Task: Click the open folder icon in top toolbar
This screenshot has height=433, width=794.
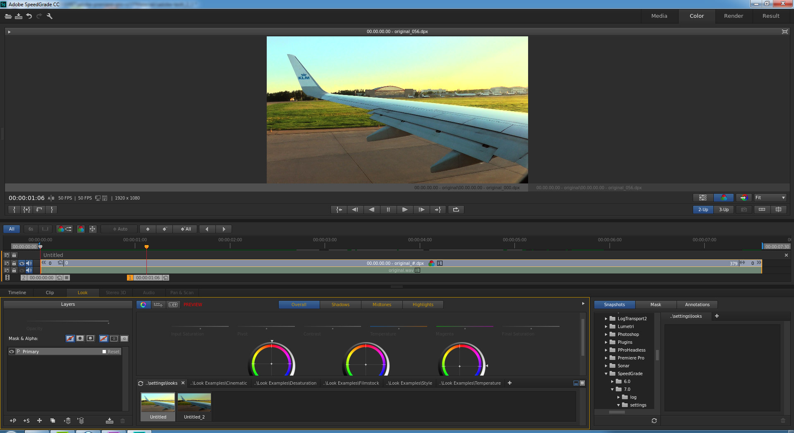Action: click(x=8, y=16)
